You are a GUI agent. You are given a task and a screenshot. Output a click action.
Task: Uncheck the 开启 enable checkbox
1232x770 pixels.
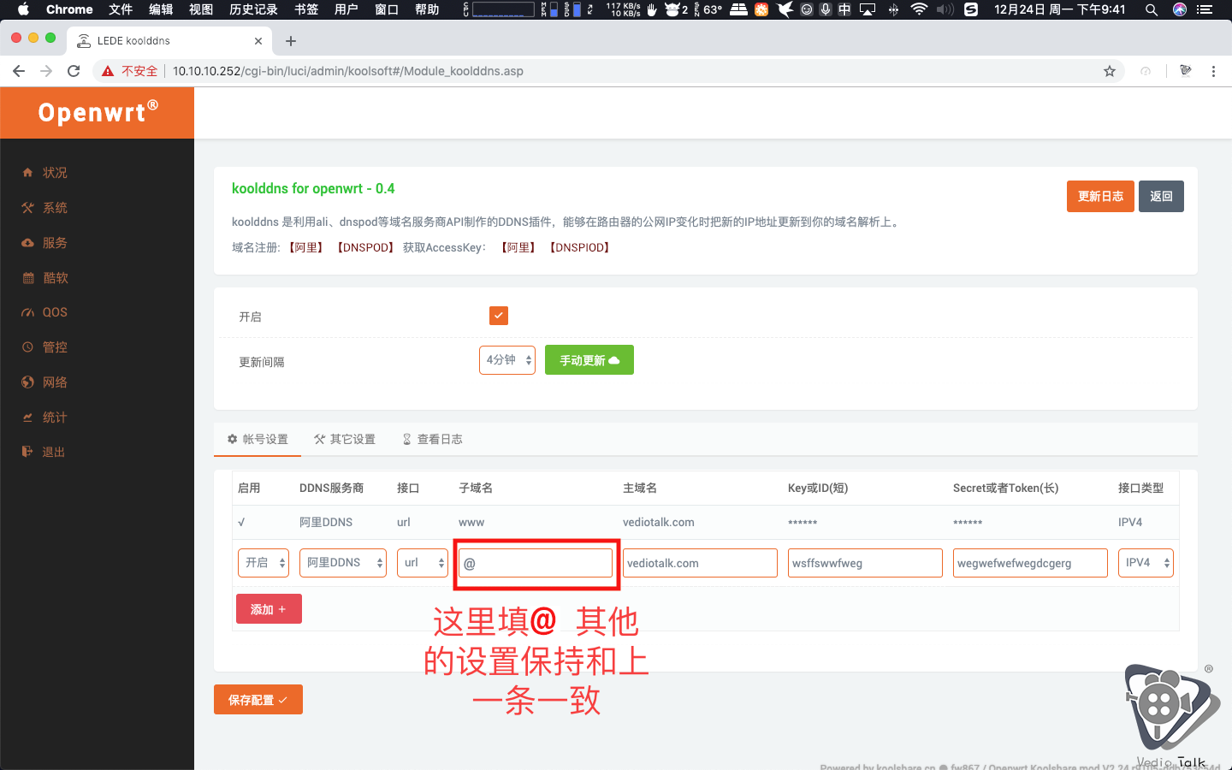click(499, 316)
